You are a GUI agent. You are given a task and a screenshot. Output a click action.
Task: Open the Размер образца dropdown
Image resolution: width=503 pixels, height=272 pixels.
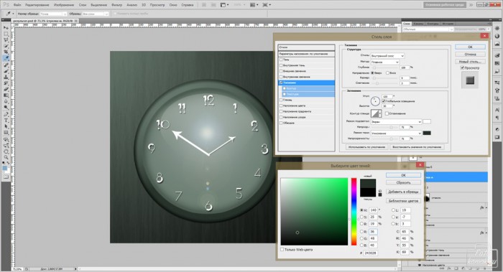54,14
